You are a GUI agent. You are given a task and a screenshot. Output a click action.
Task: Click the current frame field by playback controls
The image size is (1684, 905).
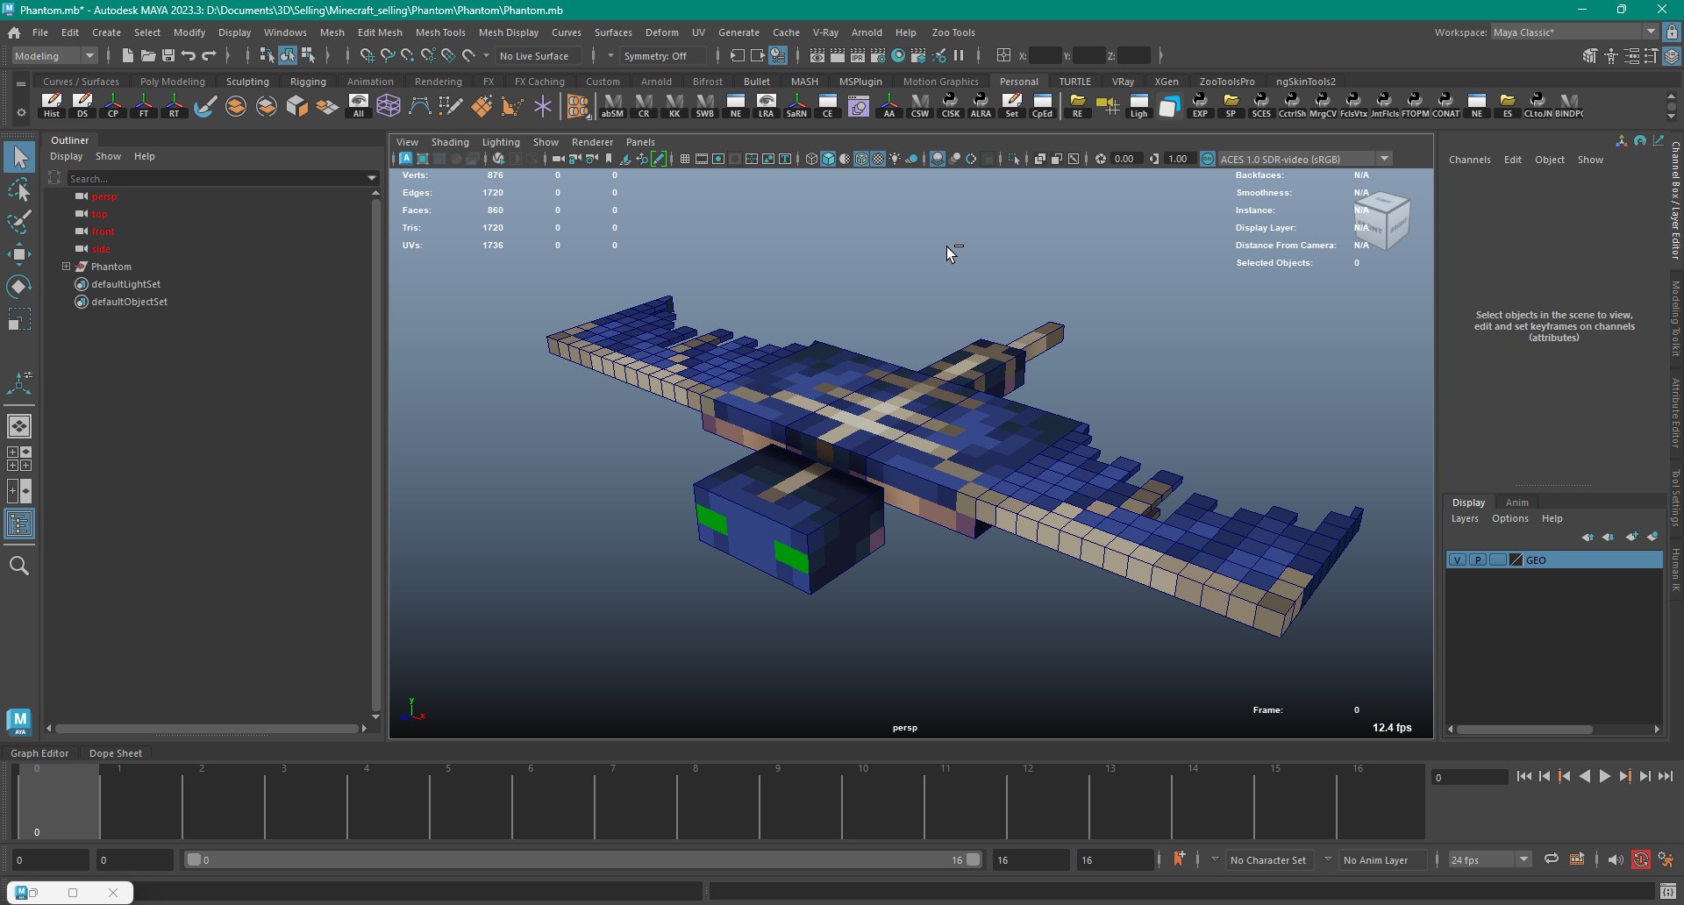tap(1469, 777)
